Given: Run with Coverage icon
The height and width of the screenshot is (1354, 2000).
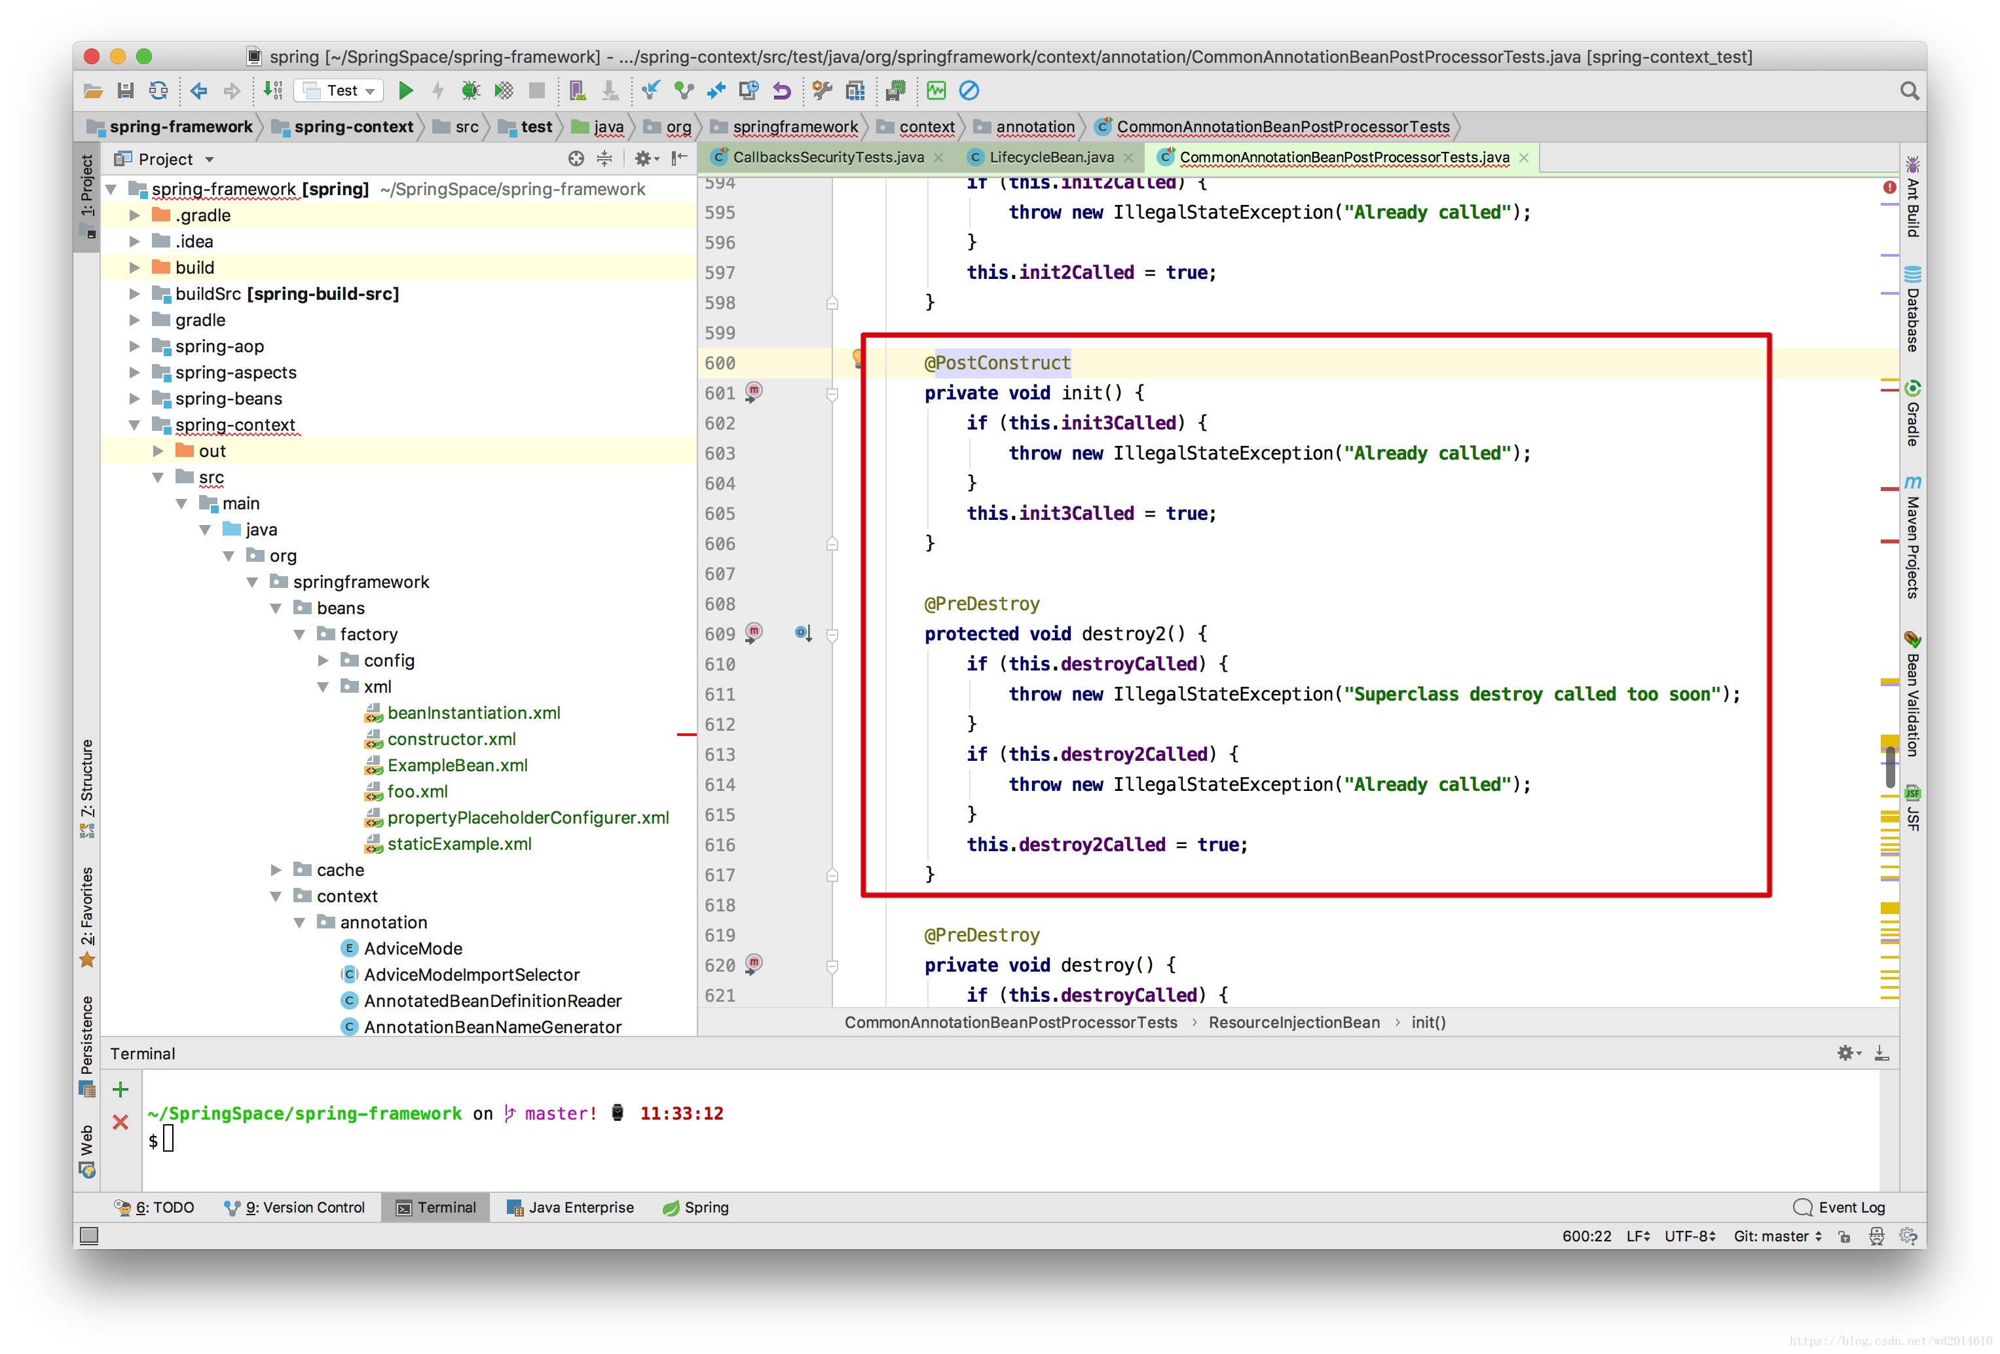Looking at the screenshot, I should (x=504, y=90).
